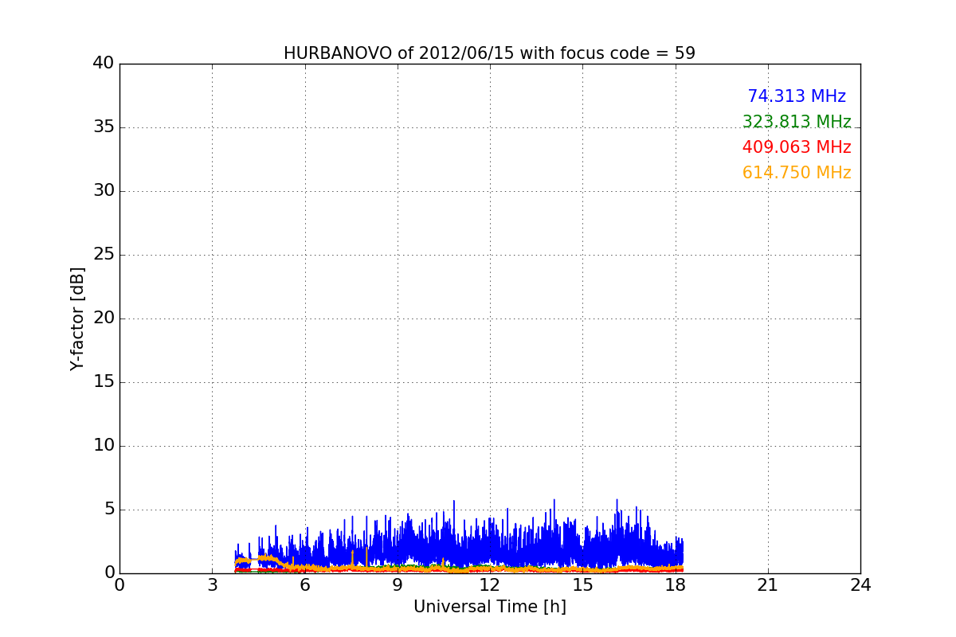Click the x-axis tick value 18

676,585
